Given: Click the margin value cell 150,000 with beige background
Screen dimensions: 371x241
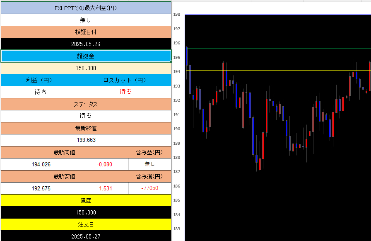Looking at the screenshot, I should (86, 68).
